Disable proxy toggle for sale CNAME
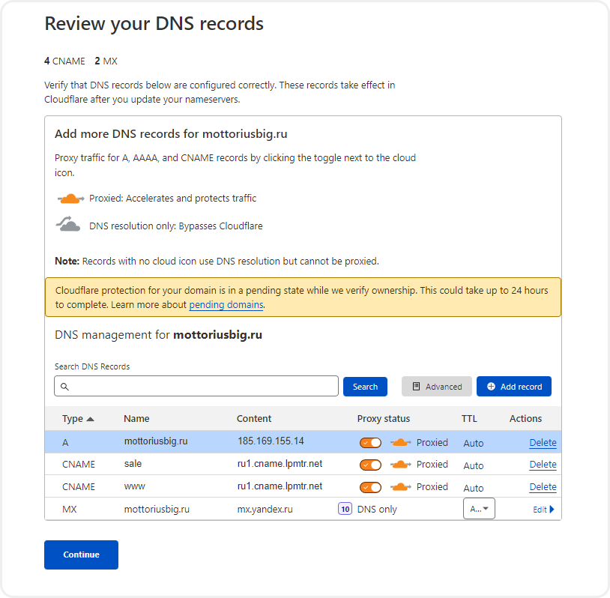610x598 pixels. point(370,465)
